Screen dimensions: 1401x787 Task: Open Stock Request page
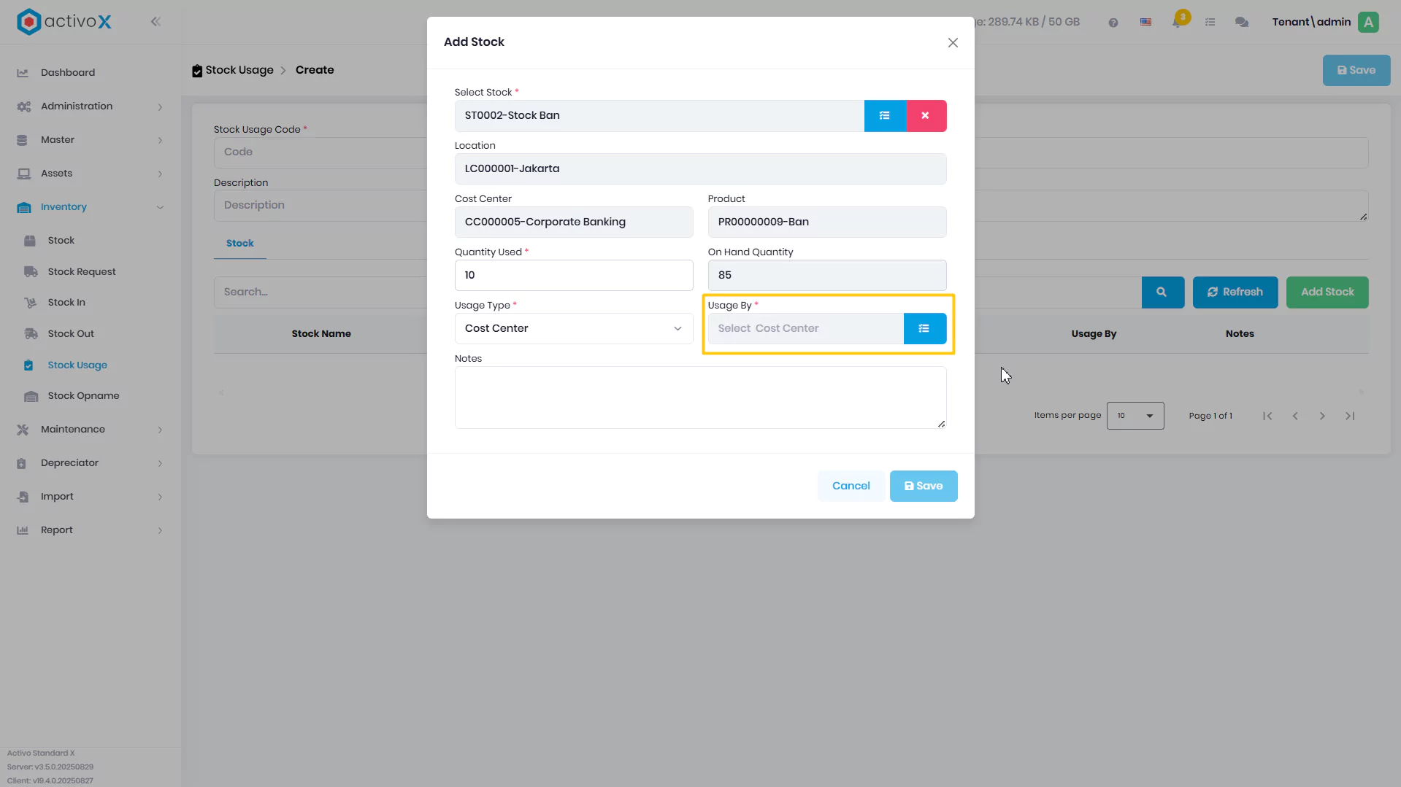pyautogui.click(x=82, y=272)
